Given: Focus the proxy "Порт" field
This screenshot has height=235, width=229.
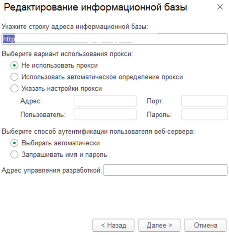Looking at the screenshot, I should coord(204,101).
